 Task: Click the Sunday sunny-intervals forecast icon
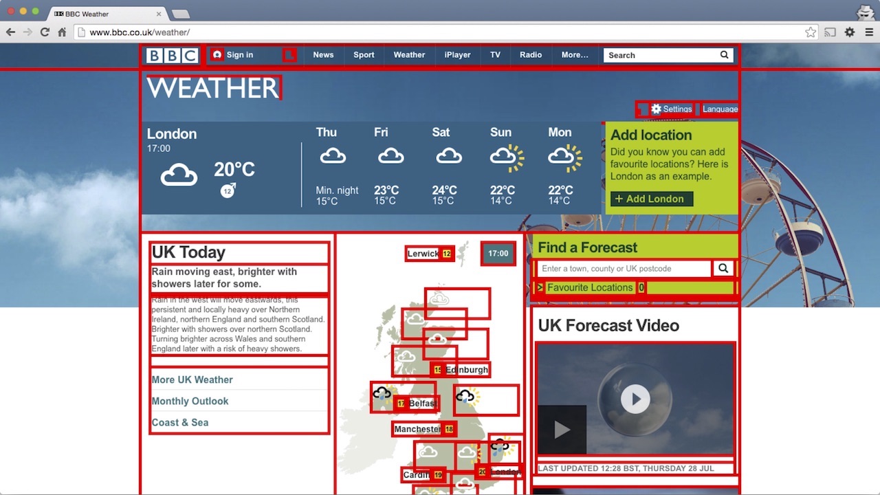507,158
